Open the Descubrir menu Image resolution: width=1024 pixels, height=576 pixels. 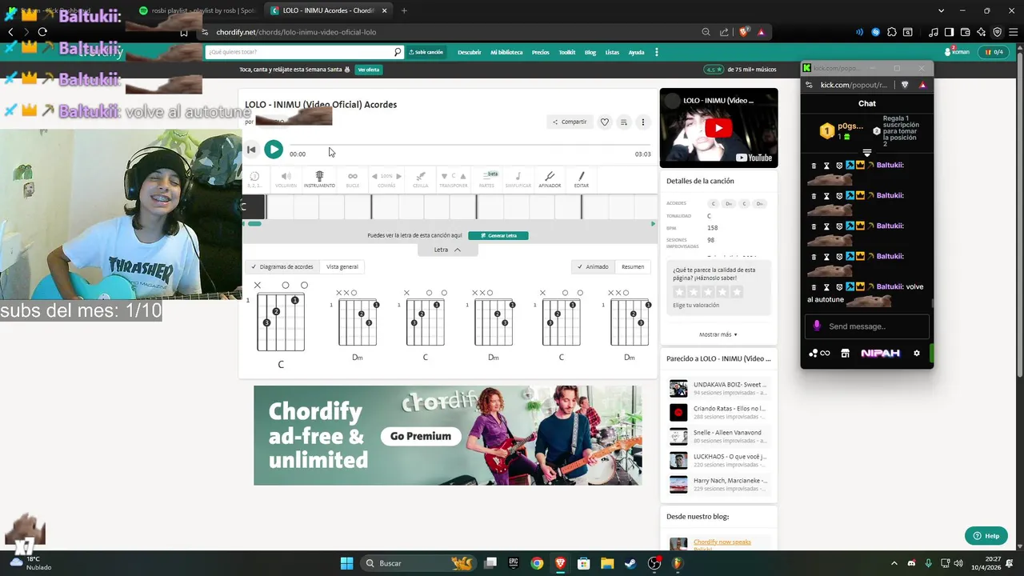(x=470, y=52)
